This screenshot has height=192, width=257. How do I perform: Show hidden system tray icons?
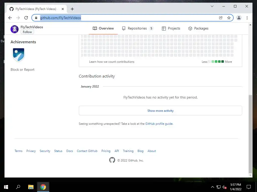pyautogui.click(x=212, y=187)
